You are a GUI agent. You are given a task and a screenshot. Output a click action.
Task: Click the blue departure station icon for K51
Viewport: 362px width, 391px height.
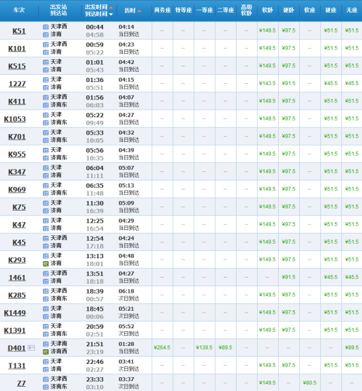click(46, 27)
